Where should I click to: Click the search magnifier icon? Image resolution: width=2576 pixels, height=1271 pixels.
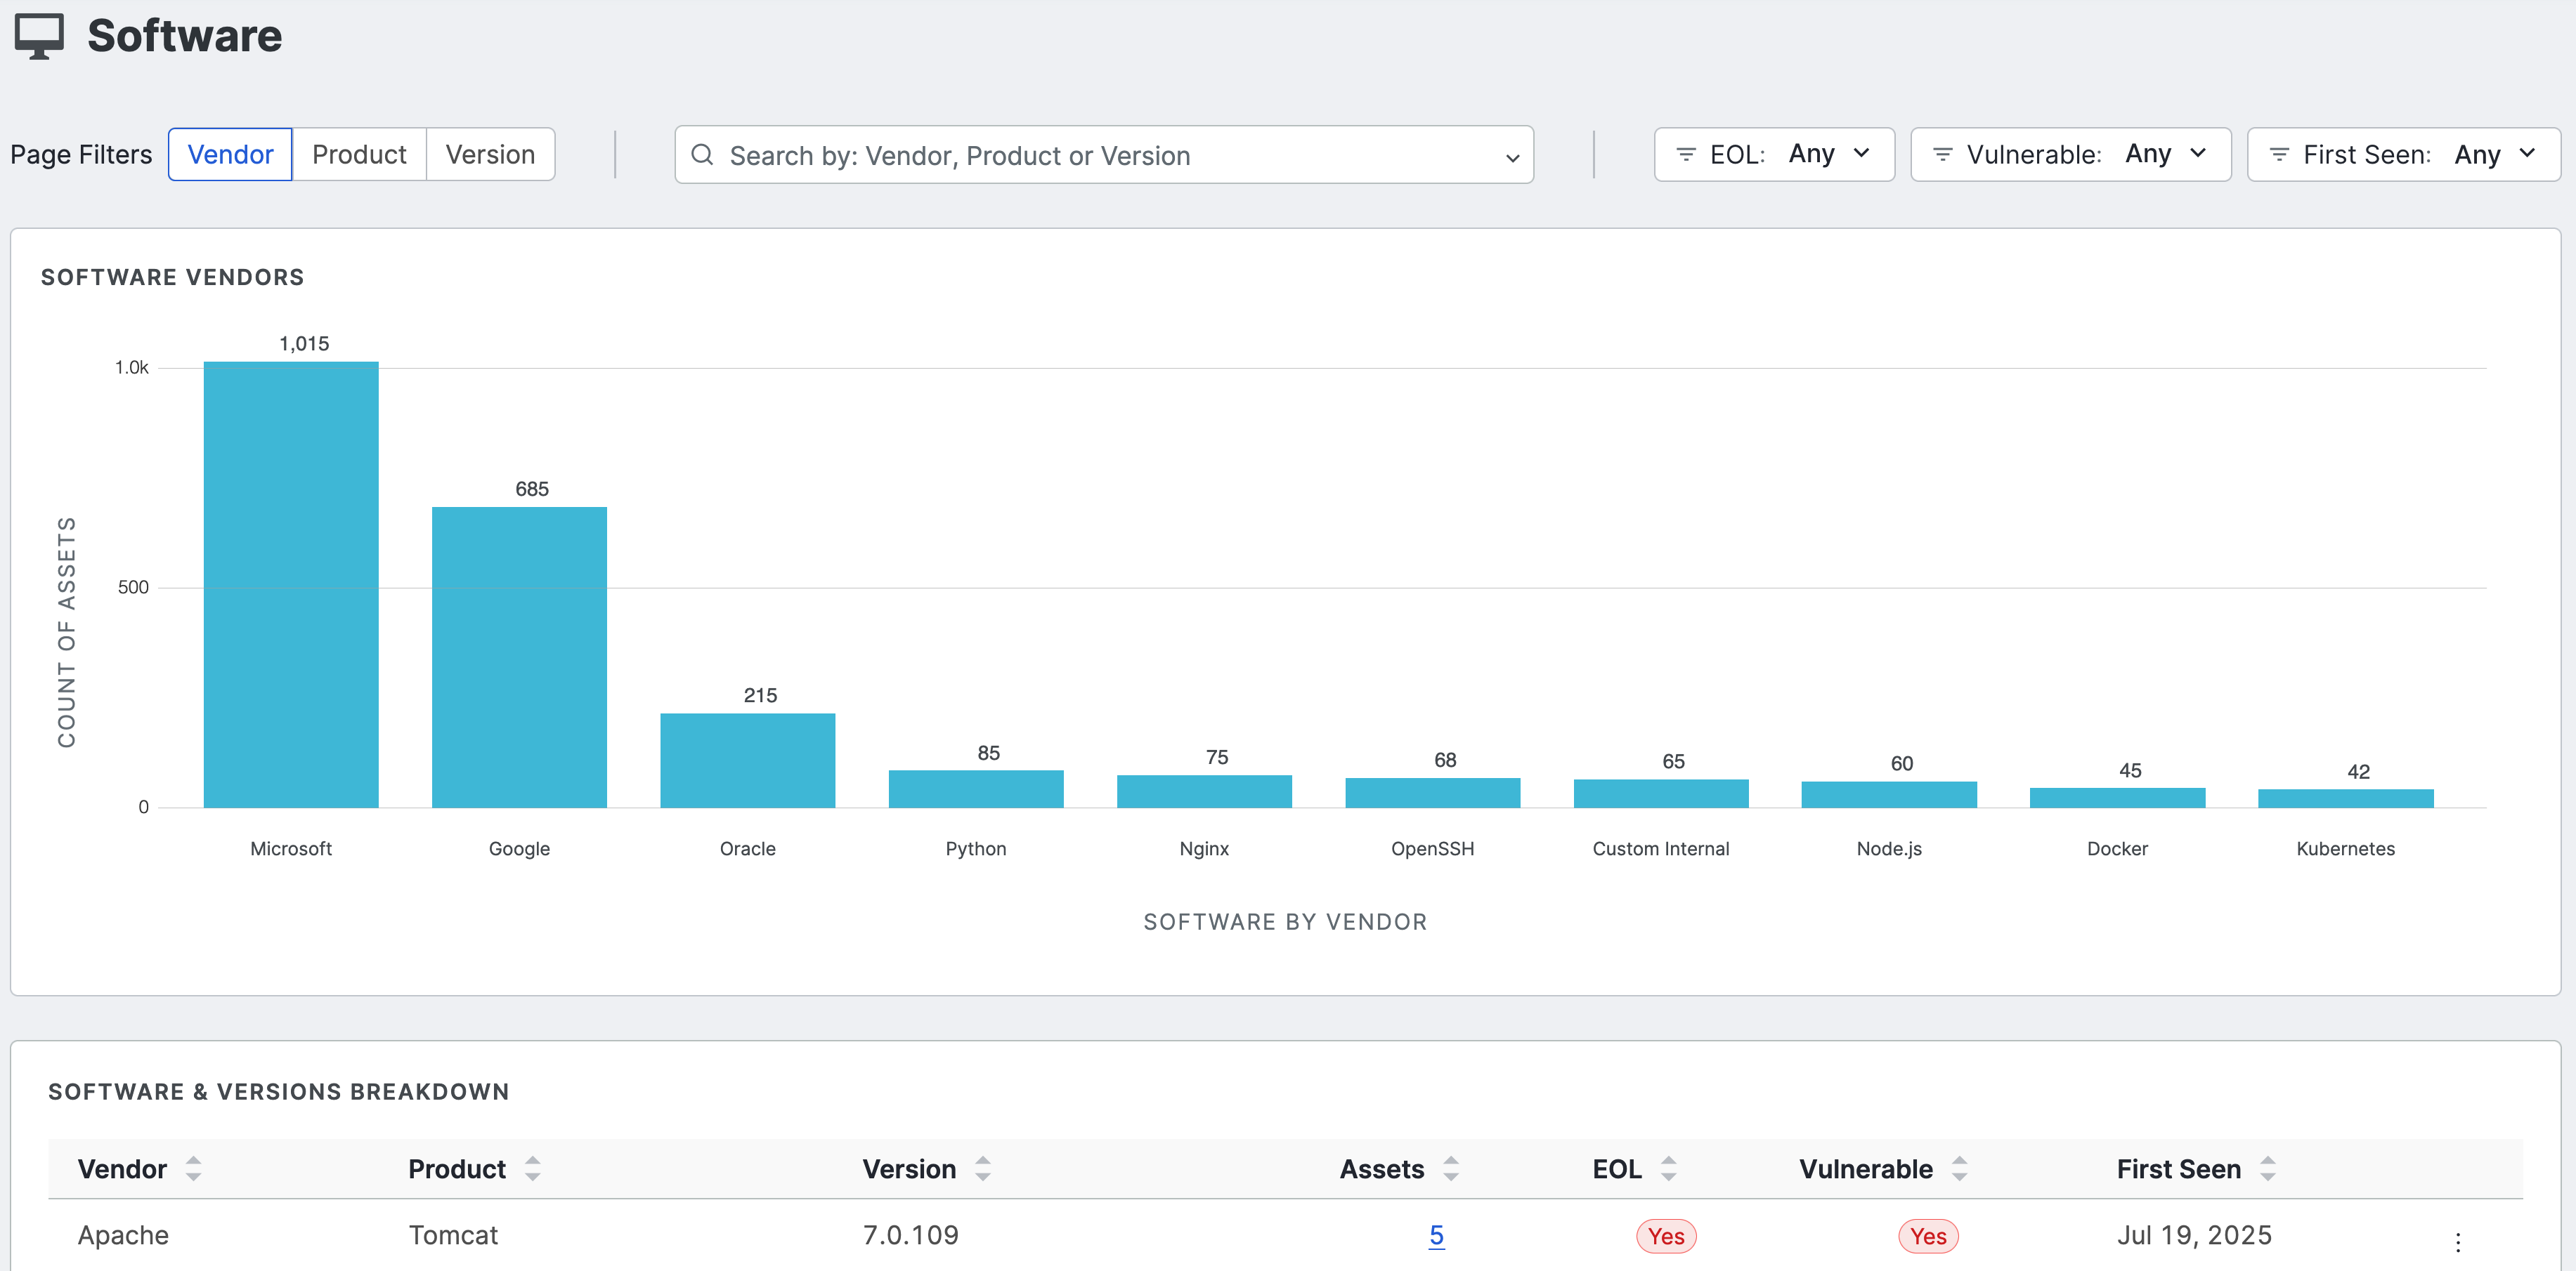702,155
